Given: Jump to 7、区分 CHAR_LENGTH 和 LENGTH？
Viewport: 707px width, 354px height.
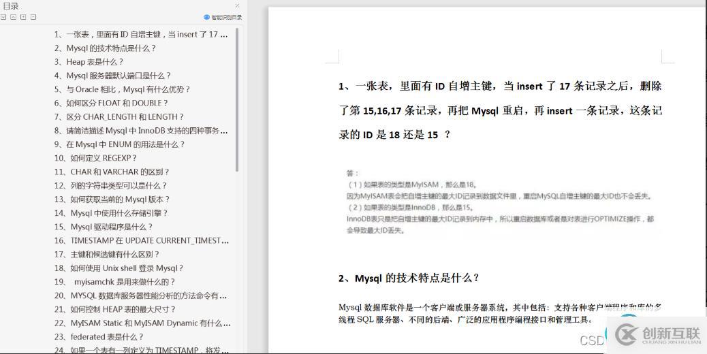Looking at the screenshot, I should [x=119, y=116].
